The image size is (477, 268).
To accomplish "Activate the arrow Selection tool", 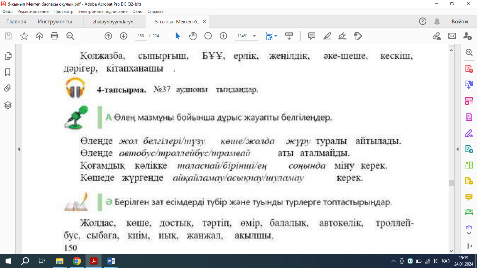I will coord(177,36).
